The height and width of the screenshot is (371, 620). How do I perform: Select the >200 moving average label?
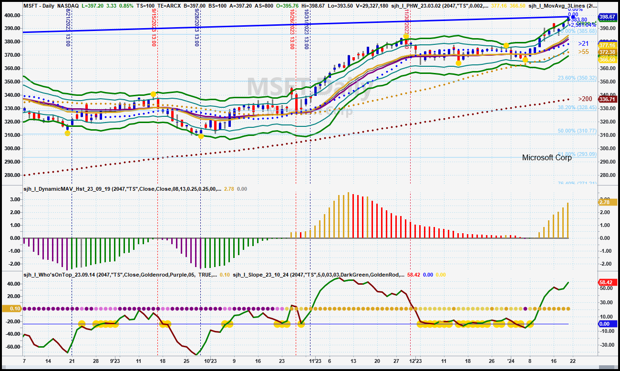pyautogui.click(x=586, y=99)
